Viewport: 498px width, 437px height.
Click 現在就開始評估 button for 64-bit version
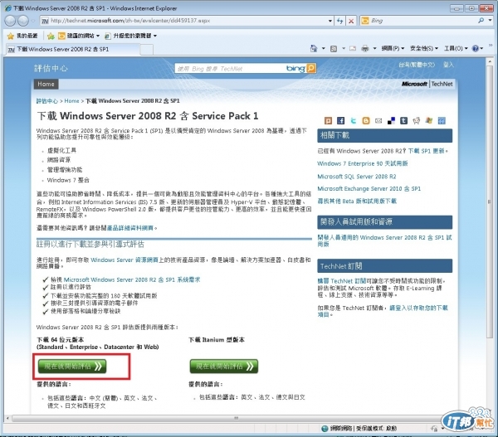tap(72, 367)
